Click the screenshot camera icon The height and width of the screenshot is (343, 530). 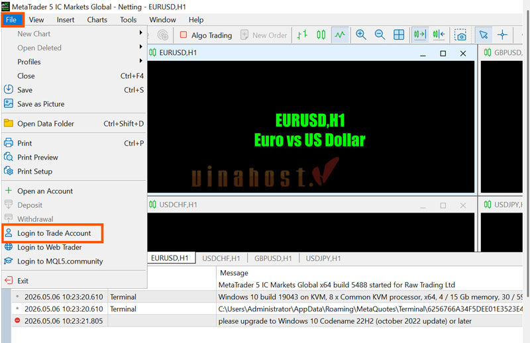click(x=460, y=35)
